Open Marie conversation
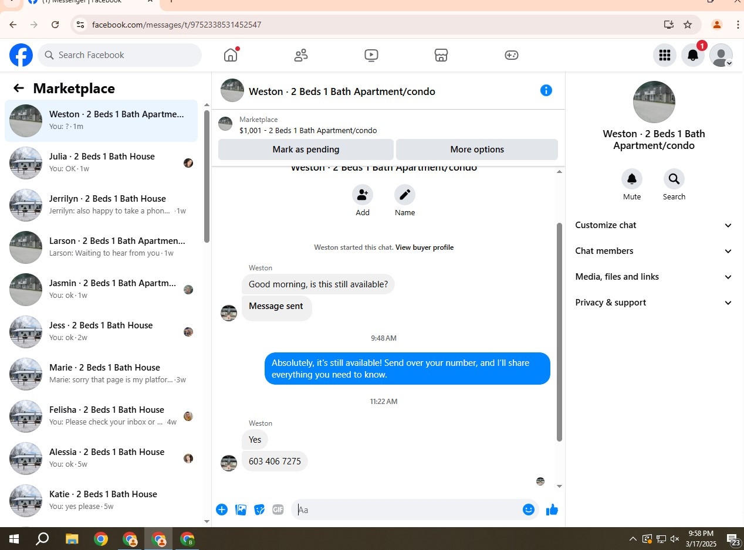 (x=102, y=374)
